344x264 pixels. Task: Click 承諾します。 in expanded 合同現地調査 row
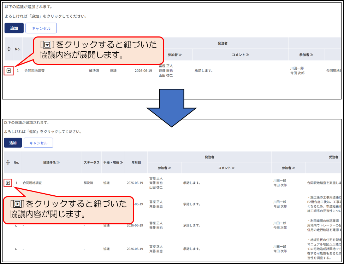192,183
